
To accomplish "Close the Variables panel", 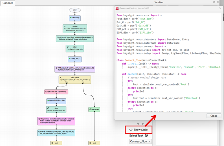I will [x=218, y=2].
